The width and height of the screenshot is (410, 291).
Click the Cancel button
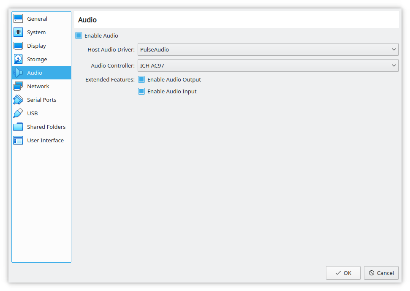click(381, 273)
